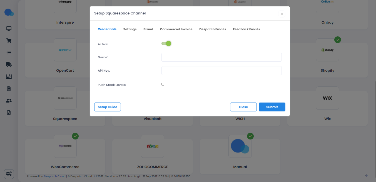This screenshot has height=182, width=376.
Task: Click the list icon in sidebar
Action: pyautogui.click(x=9, y=52)
